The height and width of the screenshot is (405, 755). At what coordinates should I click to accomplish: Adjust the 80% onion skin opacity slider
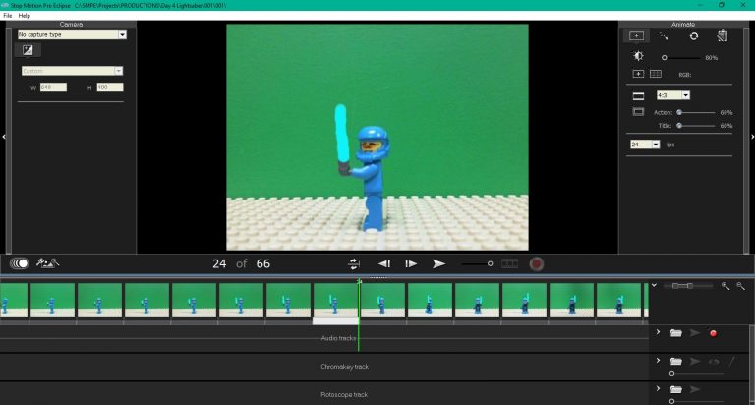(680, 57)
